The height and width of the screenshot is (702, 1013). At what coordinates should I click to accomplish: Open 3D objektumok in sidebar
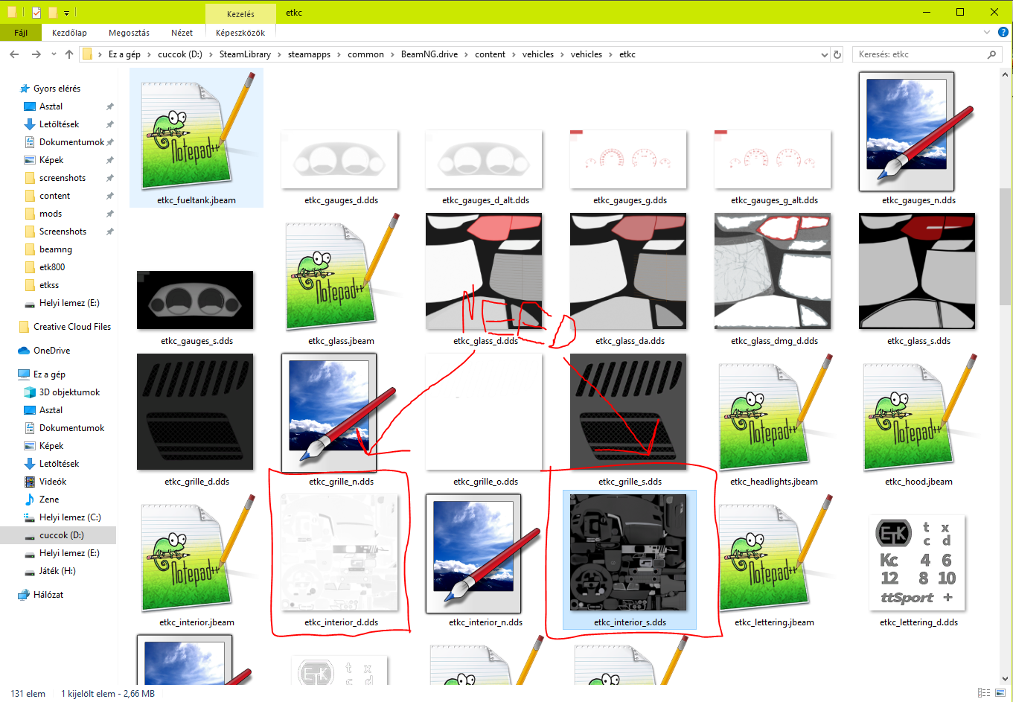(x=69, y=392)
